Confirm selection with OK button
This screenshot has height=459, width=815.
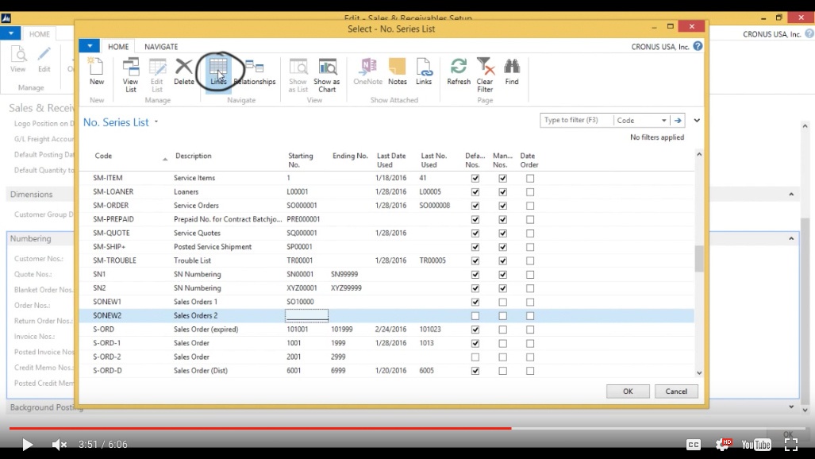pyautogui.click(x=628, y=391)
